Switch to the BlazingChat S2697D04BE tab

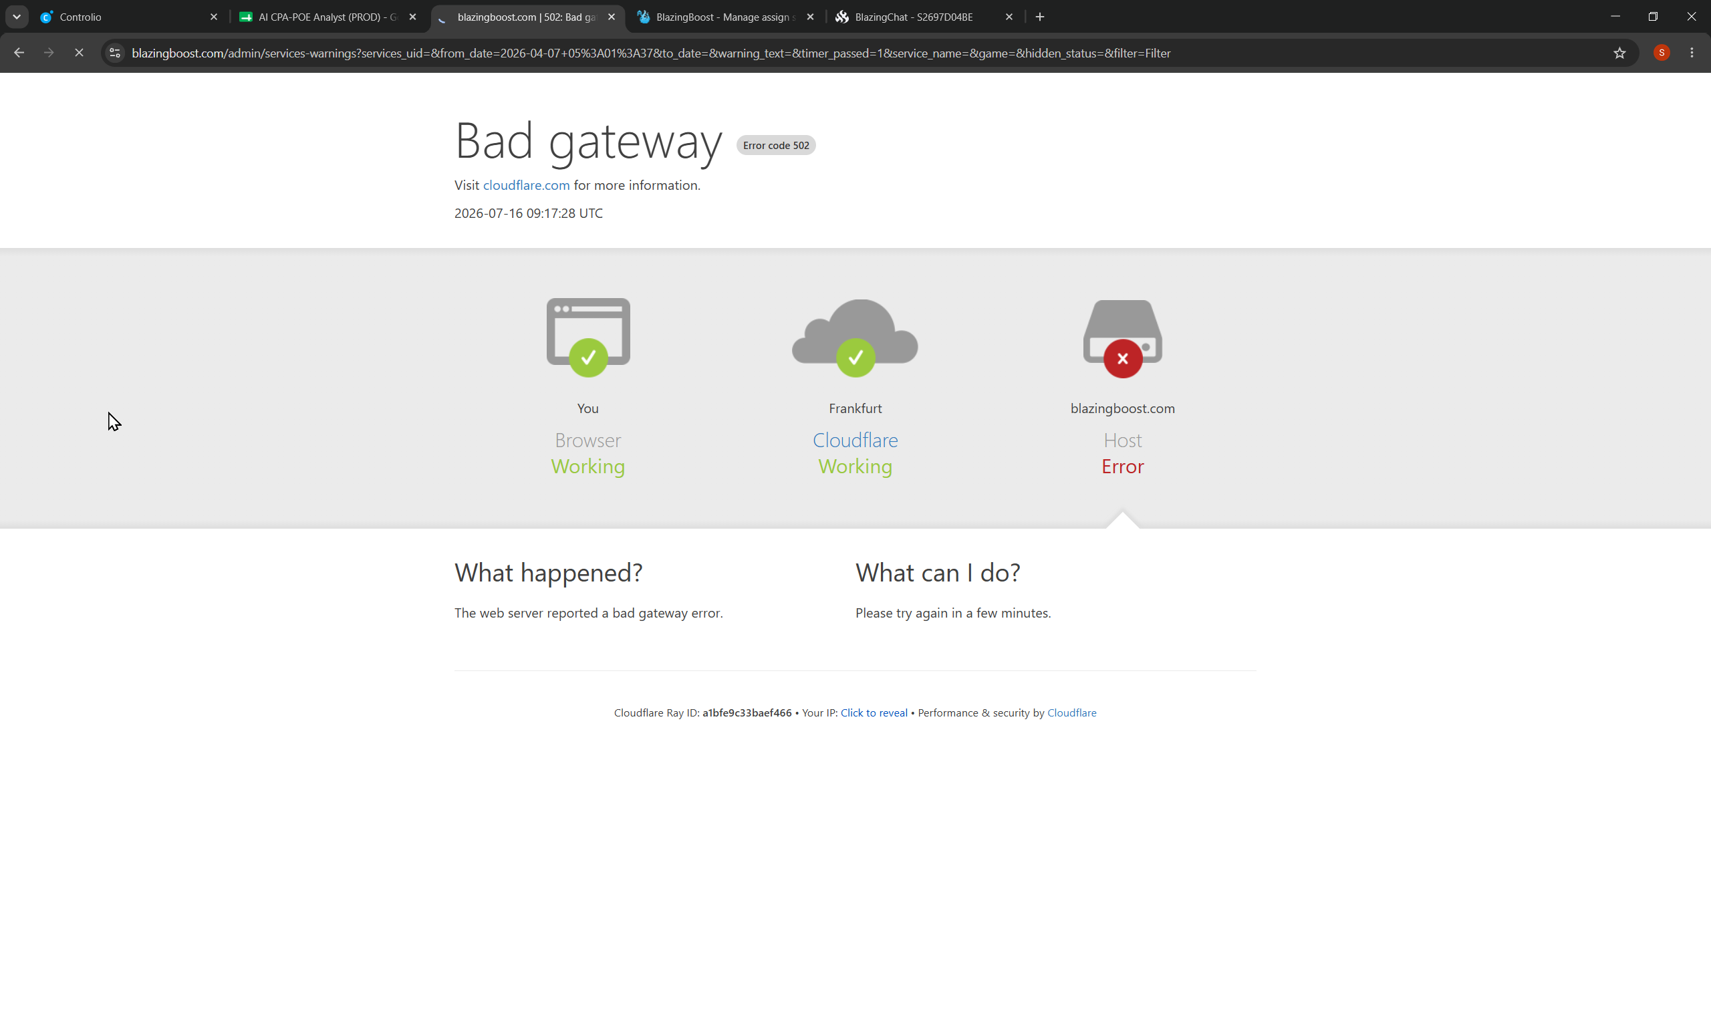pyautogui.click(x=925, y=17)
